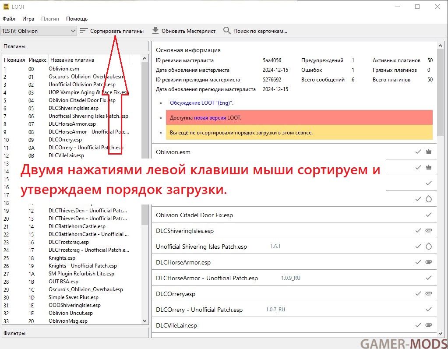Click the checkmark on the DLCOrrery - Unofficial Patch.esp card
This screenshot has height=349, width=448.
(x=429, y=309)
